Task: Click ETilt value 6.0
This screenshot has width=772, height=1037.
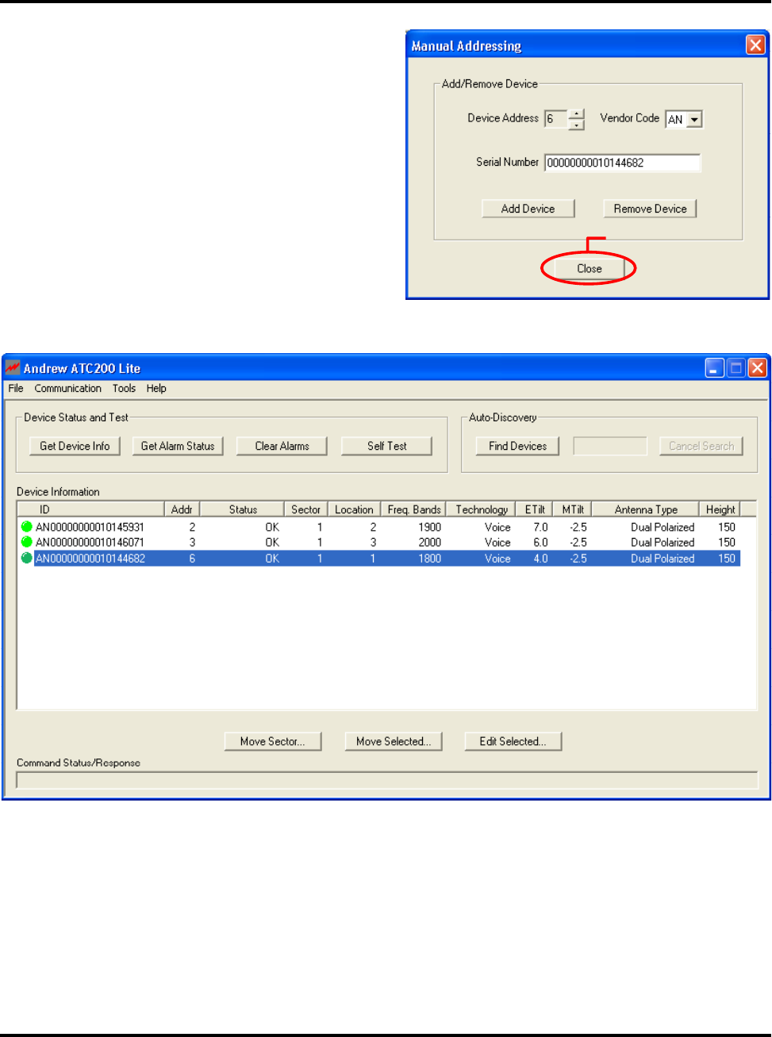Action: [x=540, y=543]
